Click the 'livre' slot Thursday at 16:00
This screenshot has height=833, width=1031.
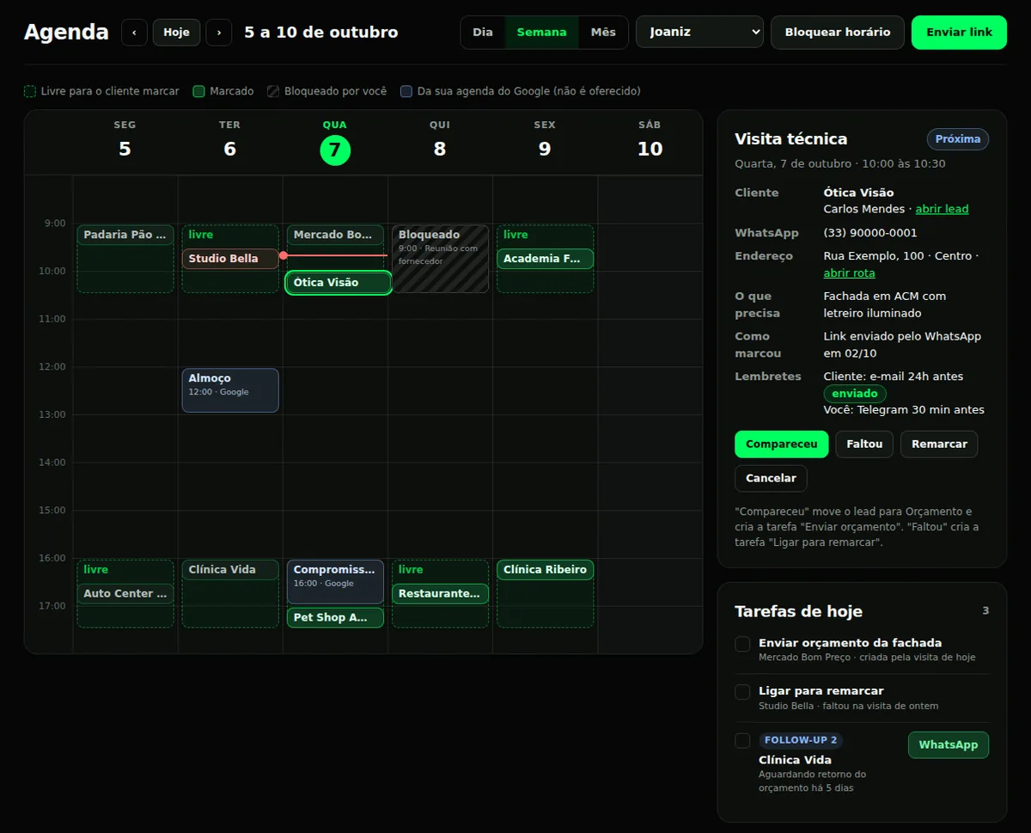click(411, 570)
